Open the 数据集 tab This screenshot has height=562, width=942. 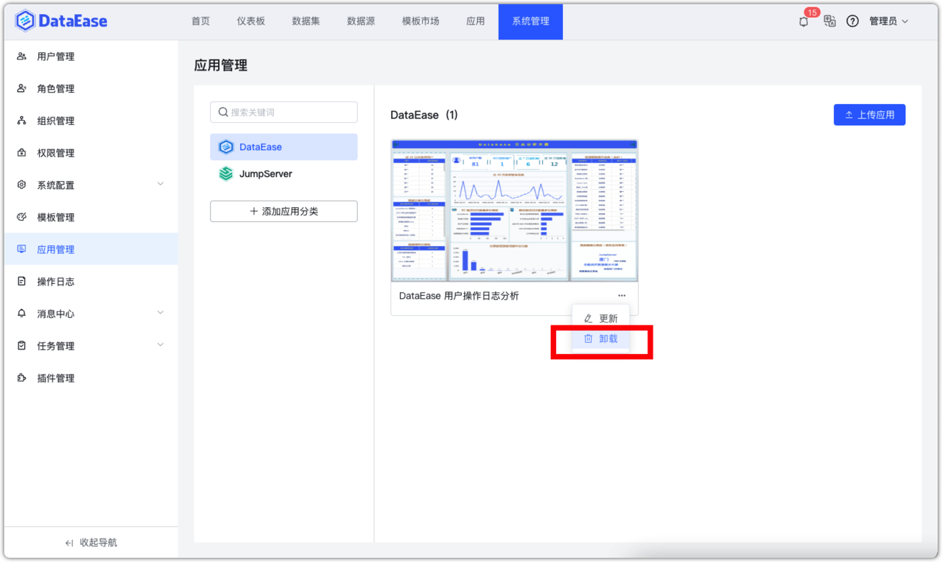(306, 21)
